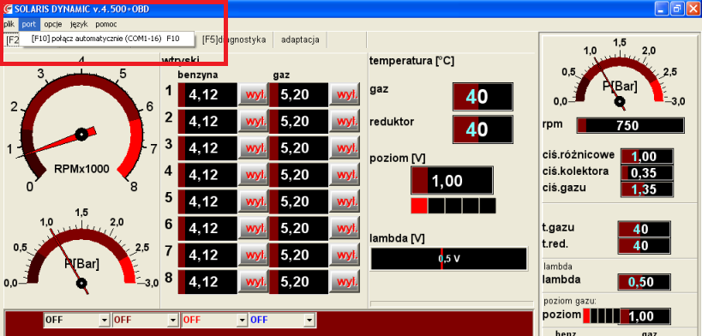702x336 pixels.
Task: Click the lambda value 0,50
Action: coord(644,282)
